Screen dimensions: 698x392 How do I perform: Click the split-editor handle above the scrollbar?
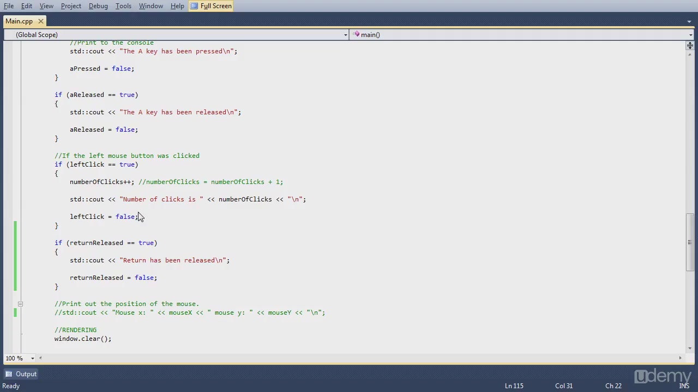click(x=690, y=45)
